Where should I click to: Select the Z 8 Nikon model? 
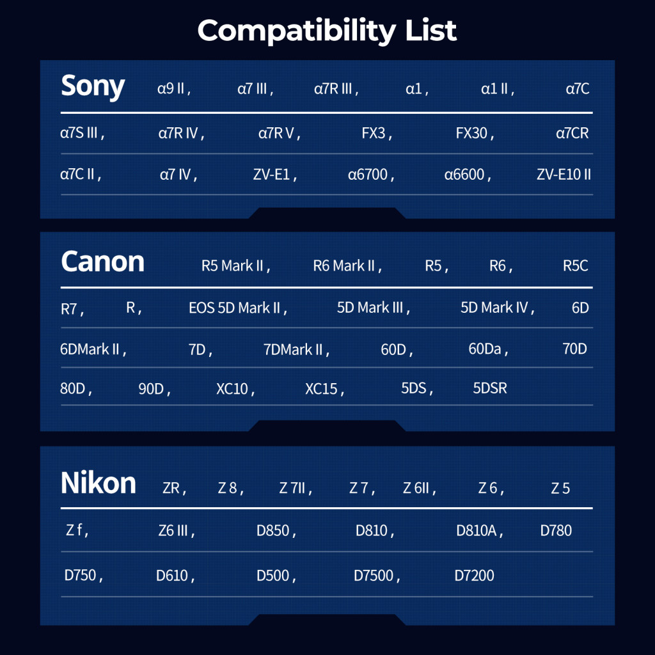click(228, 489)
